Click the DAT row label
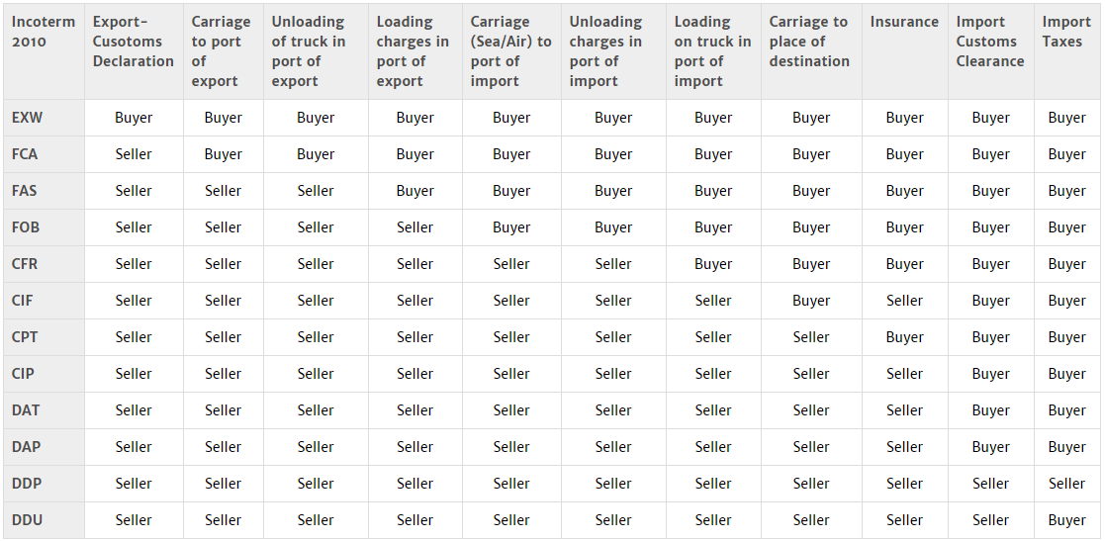The height and width of the screenshot is (541, 1105). 26,410
